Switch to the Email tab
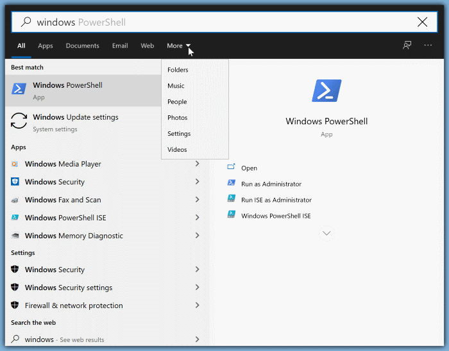The image size is (449, 351). click(120, 45)
